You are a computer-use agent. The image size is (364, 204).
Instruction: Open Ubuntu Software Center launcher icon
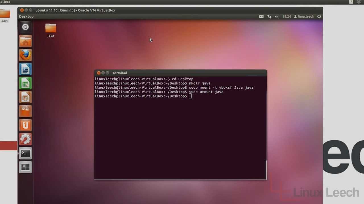(25, 111)
